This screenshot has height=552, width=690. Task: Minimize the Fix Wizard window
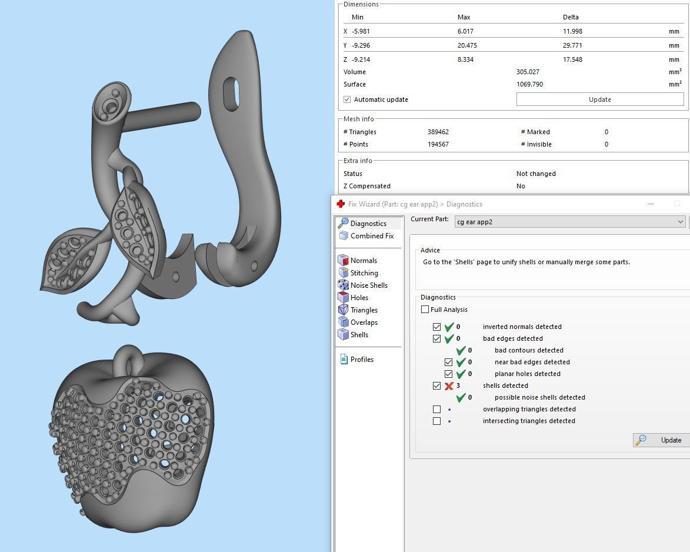point(651,204)
